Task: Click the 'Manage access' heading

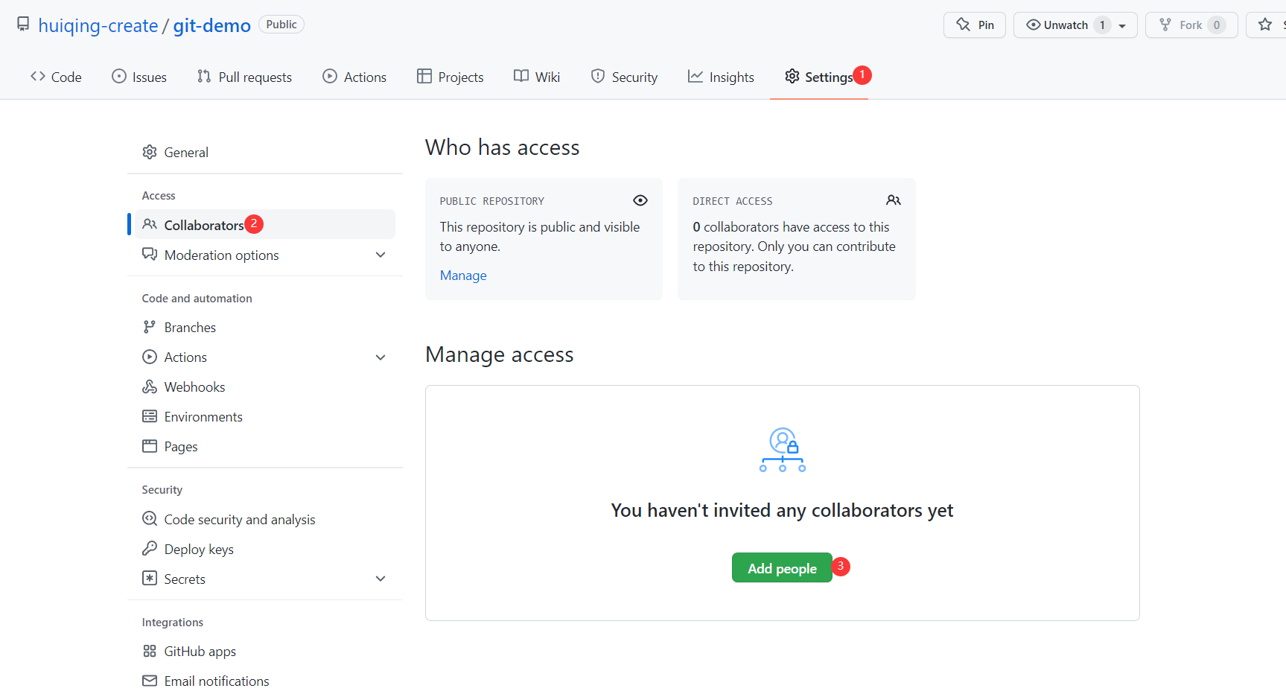Action: point(499,354)
